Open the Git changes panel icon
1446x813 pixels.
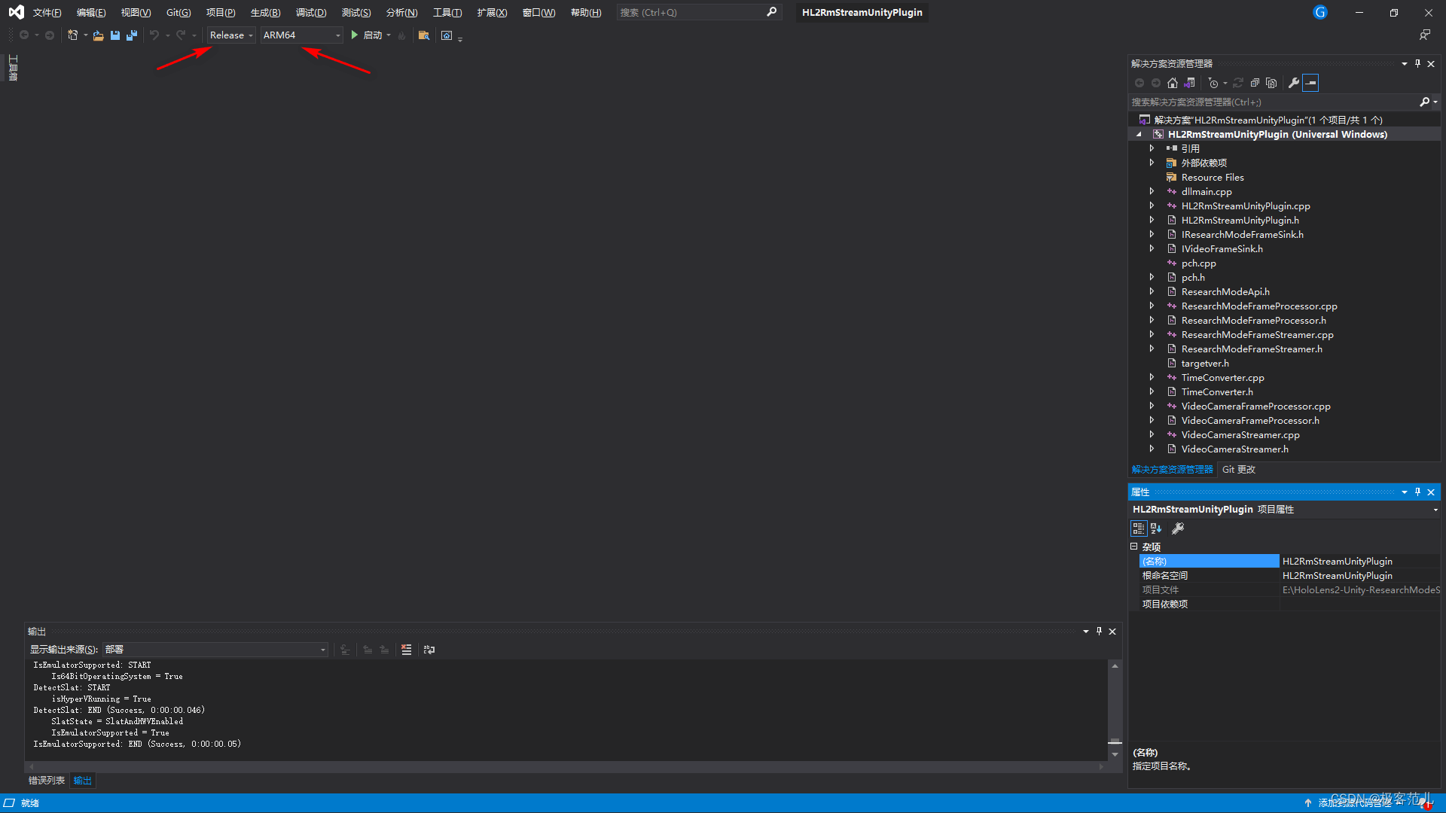pyautogui.click(x=1238, y=470)
